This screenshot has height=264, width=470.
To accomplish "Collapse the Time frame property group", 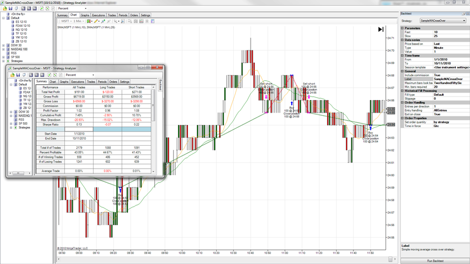I will 403,55.
